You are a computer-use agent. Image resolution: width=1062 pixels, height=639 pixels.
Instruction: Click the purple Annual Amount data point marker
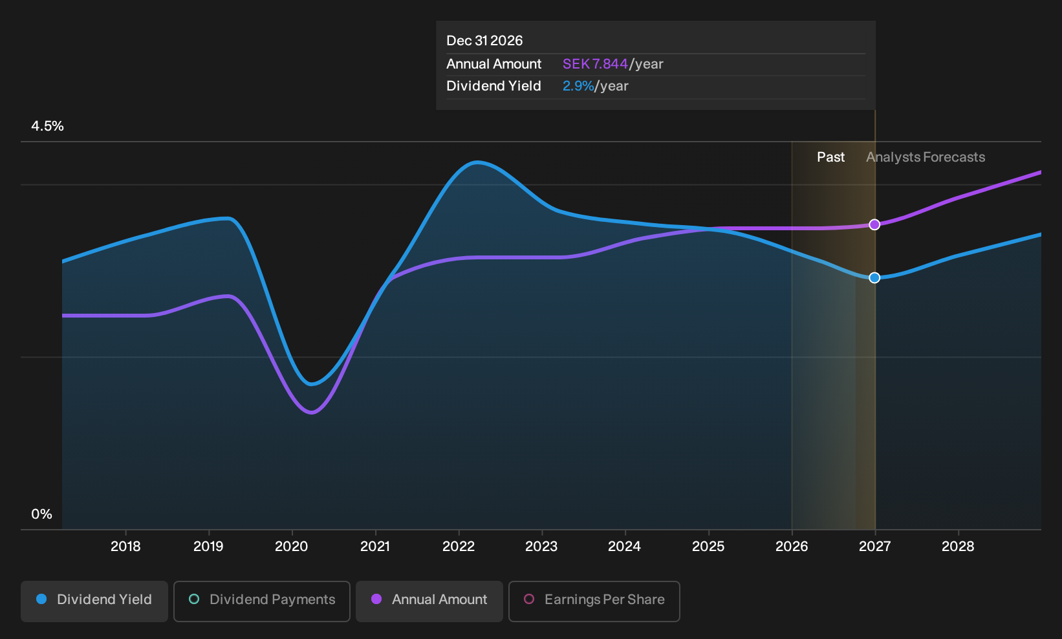point(874,224)
